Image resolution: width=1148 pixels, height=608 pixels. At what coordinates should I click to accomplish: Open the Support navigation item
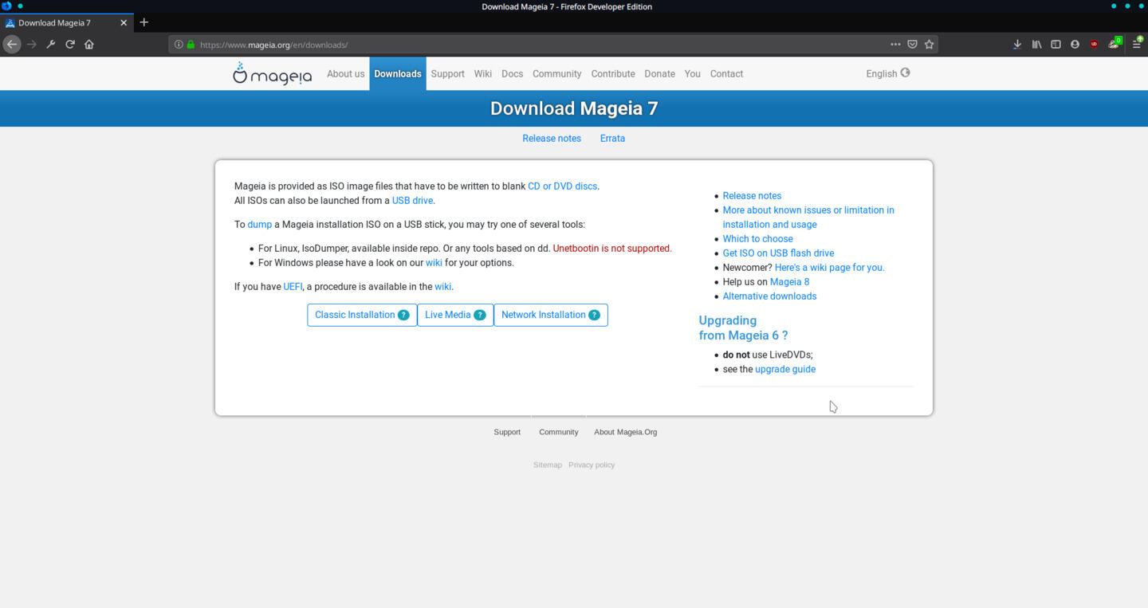447,73
